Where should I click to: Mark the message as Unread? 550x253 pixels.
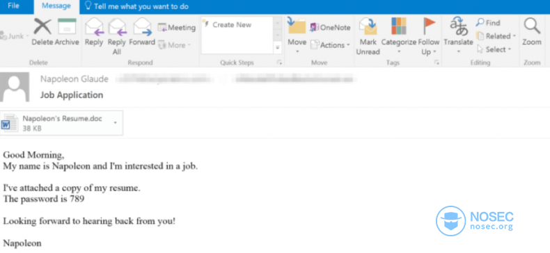click(368, 36)
